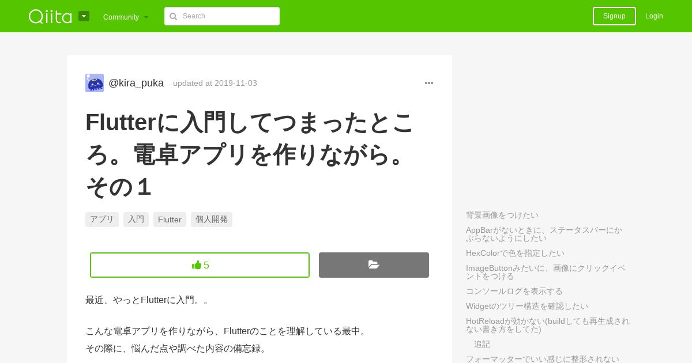Viewport: 692px width, 363px height.
Task: Open the Qiita logo home link
Action: point(50,16)
